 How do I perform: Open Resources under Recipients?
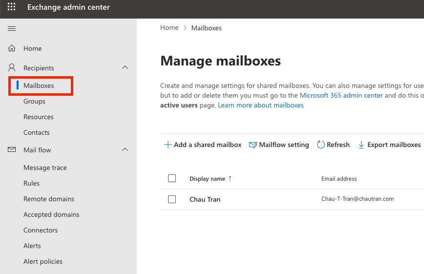tap(39, 117)
